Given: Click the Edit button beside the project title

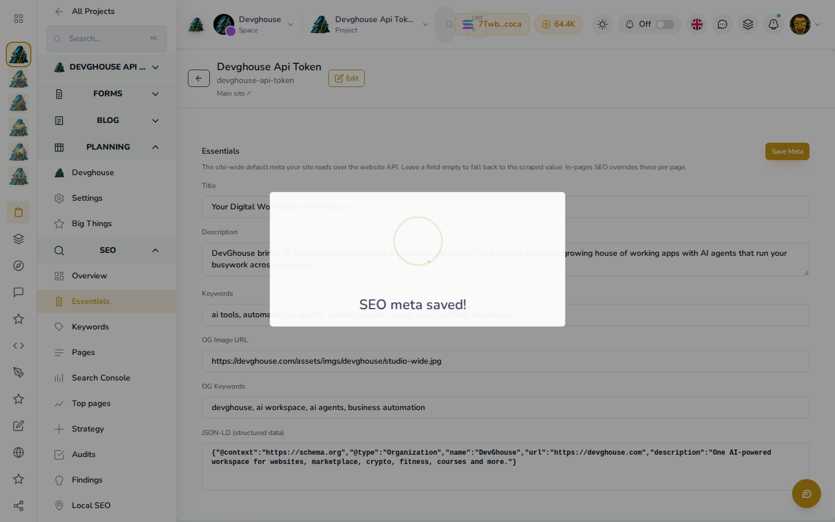Looking at the screenshot, I should click(346, 78).
